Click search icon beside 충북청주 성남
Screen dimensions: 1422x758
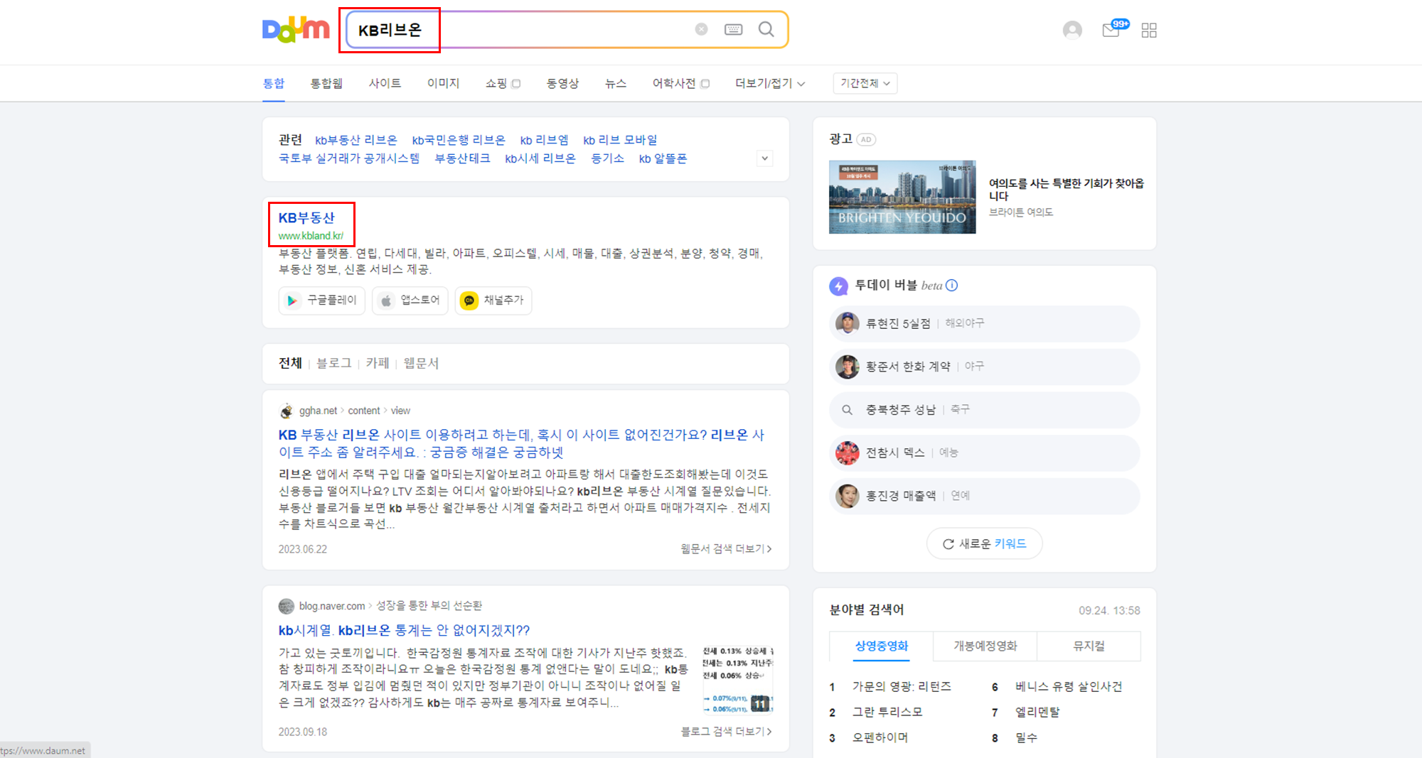tap(847, 410)
